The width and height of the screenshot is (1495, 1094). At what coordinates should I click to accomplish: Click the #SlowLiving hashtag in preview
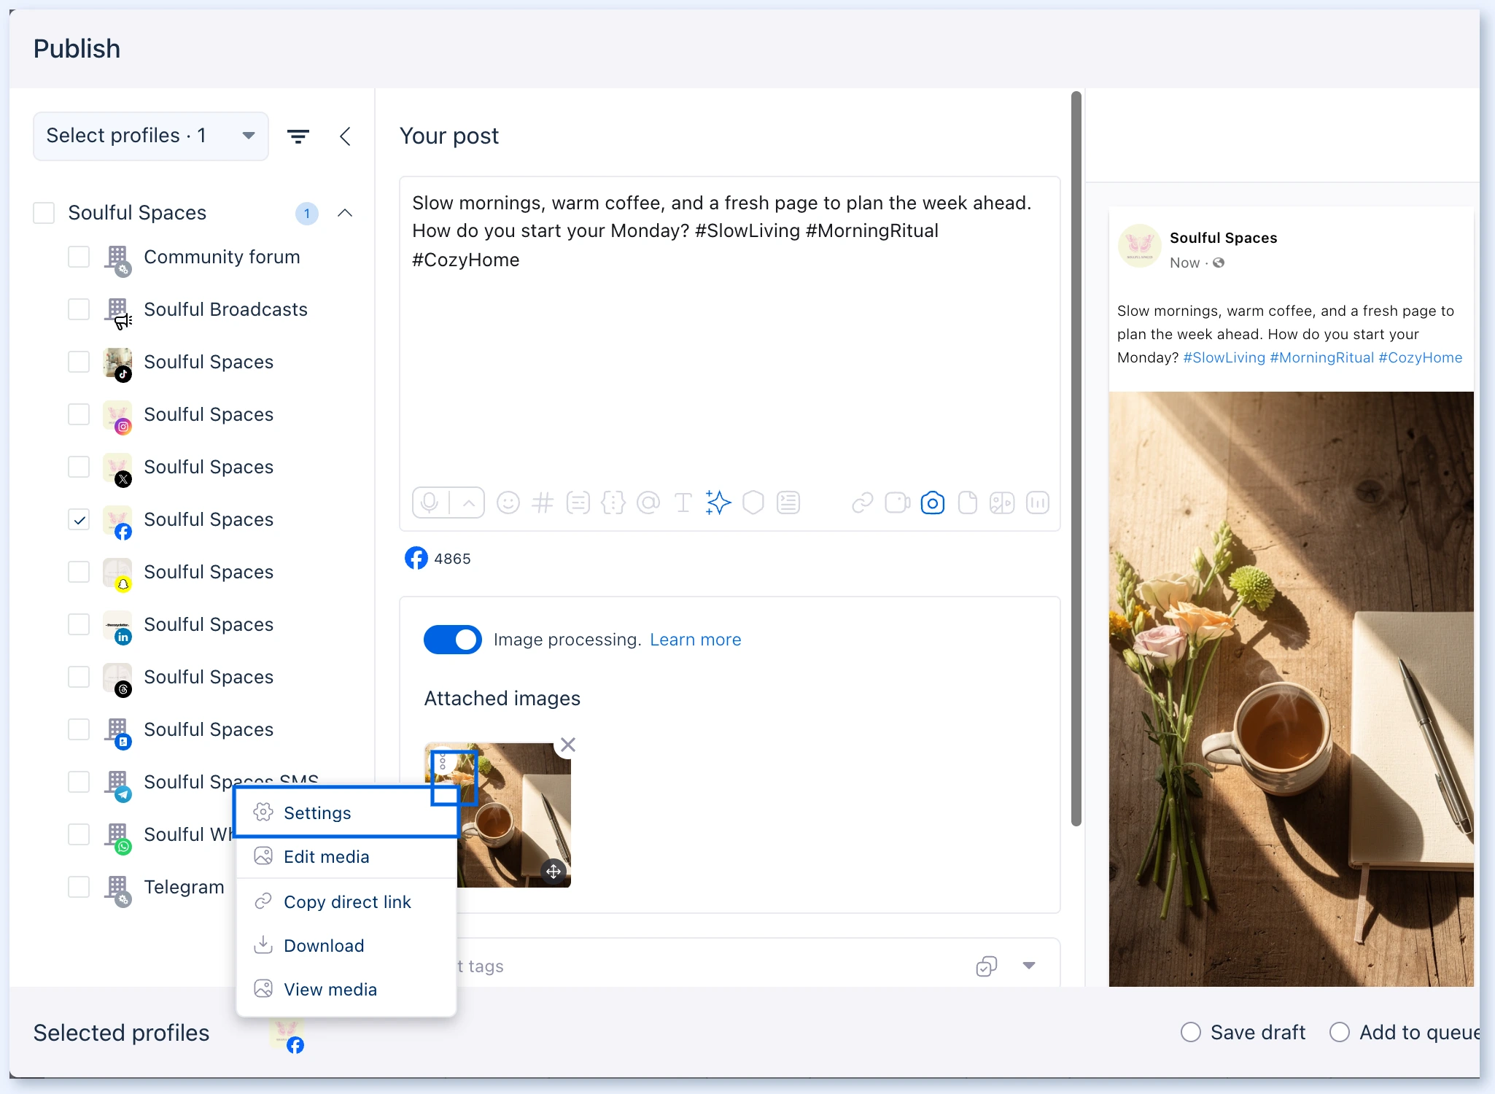click(x=1224, y=357)
